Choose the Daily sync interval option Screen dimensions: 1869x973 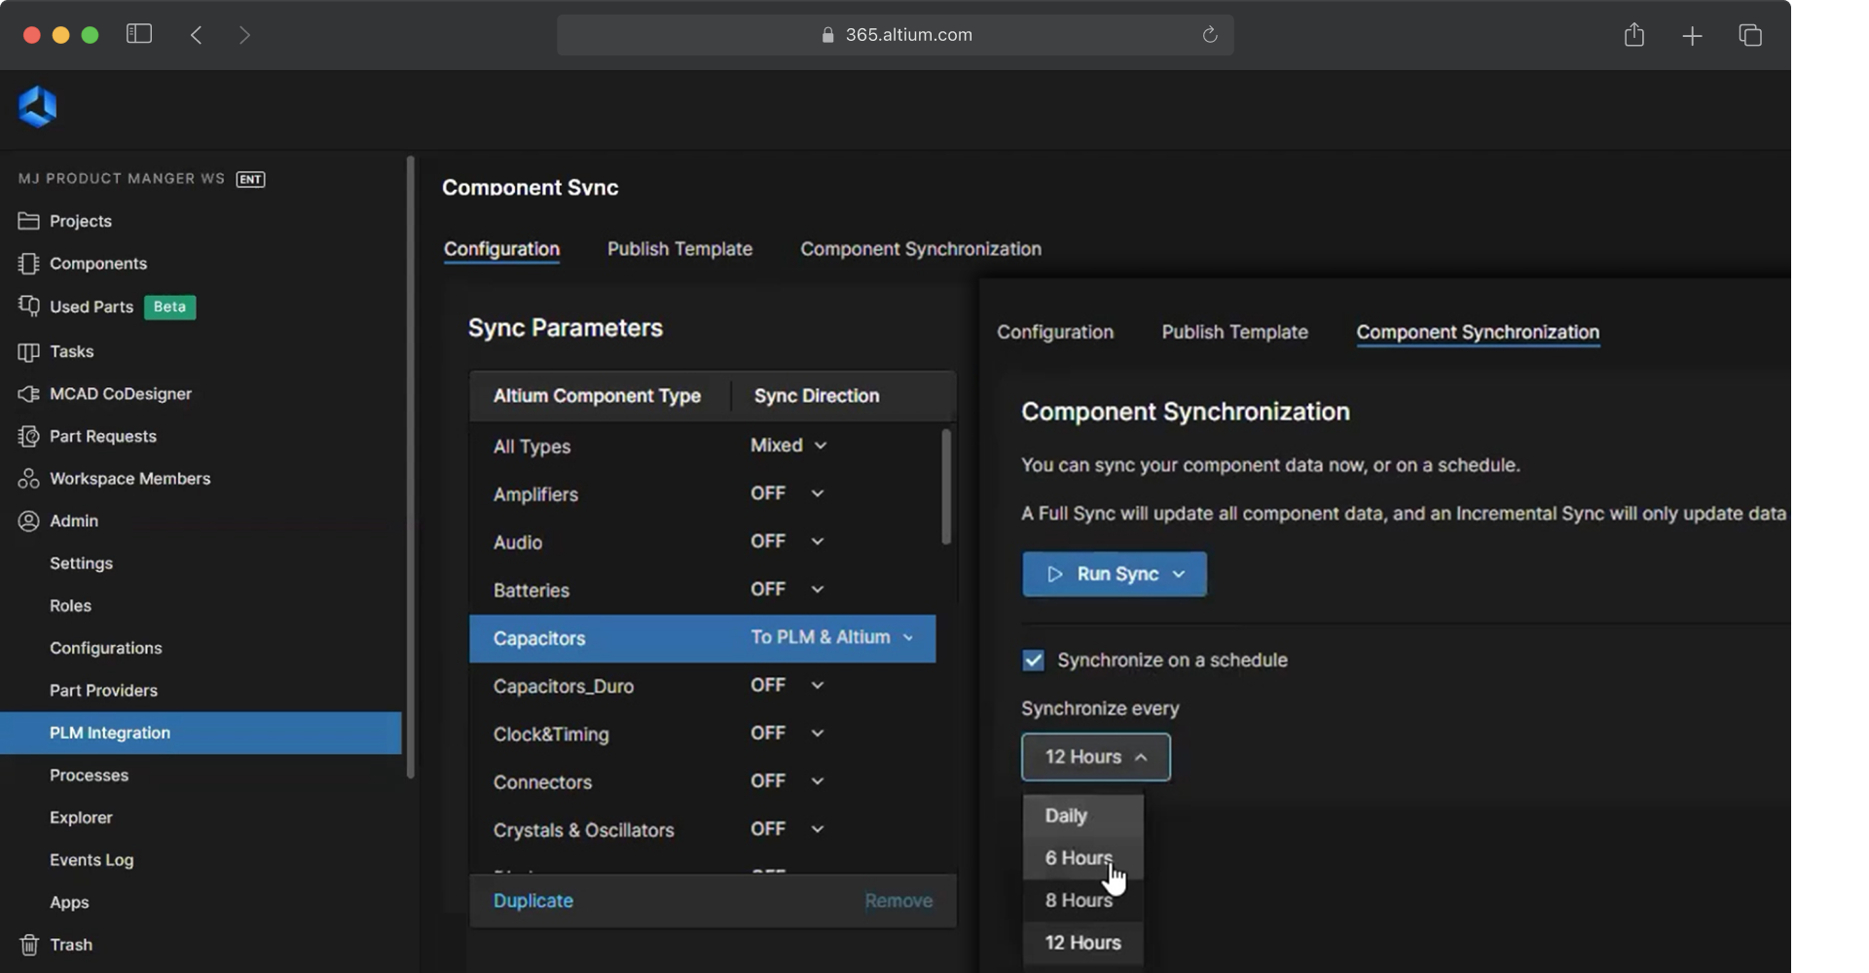click(1066, 815)
